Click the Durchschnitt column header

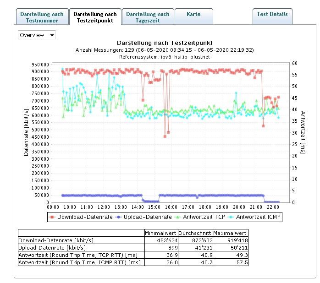point(195,233)
